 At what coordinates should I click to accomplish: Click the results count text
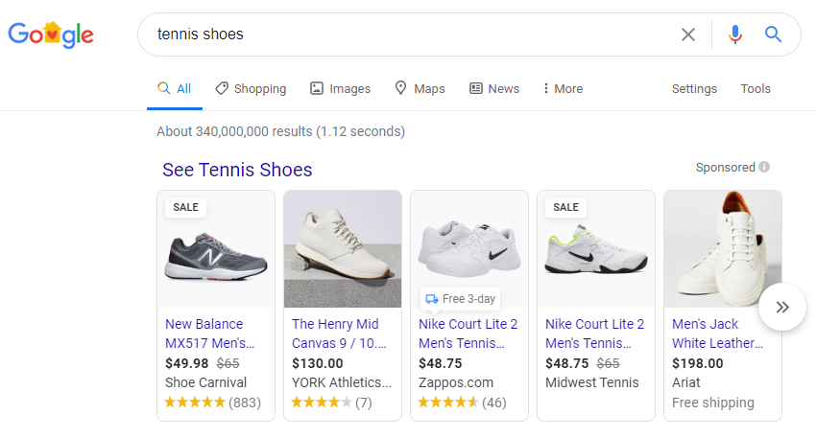click(281, 131)
